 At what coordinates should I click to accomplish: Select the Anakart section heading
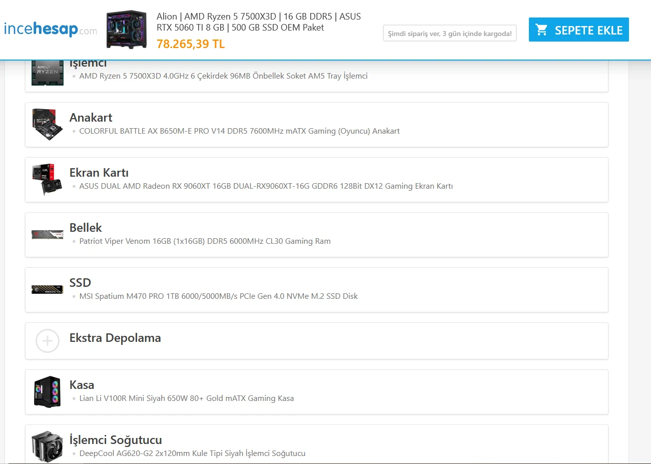pyautogui.click(x=91, y=118)
